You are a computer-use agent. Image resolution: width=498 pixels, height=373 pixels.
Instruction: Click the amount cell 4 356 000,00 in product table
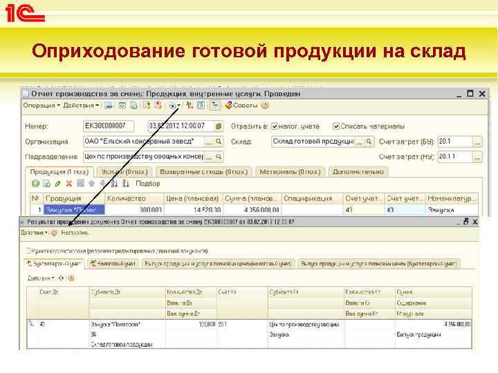point(252,210)
